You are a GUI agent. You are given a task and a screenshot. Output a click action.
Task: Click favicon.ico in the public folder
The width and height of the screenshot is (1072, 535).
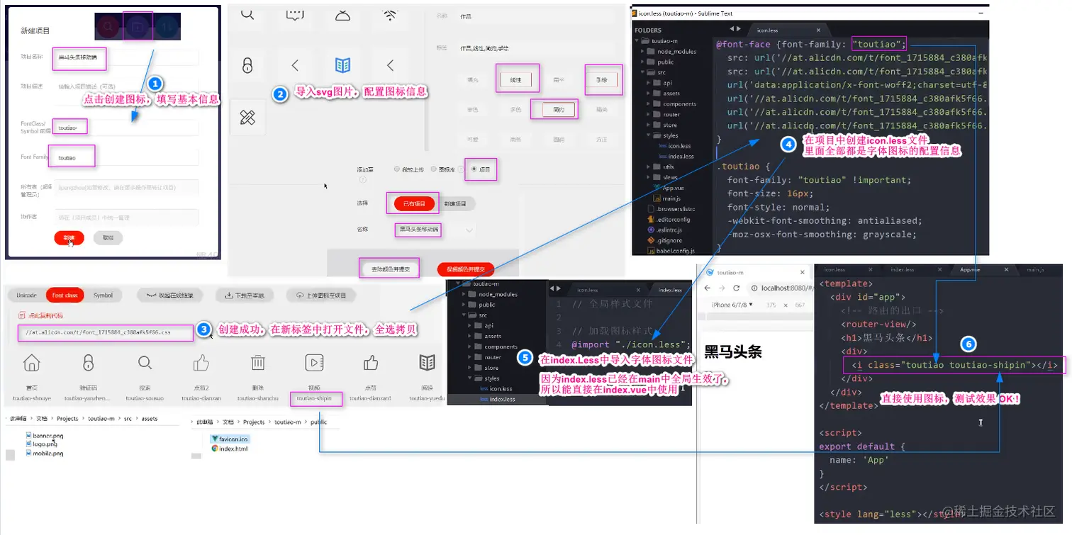tap(230, 439)
